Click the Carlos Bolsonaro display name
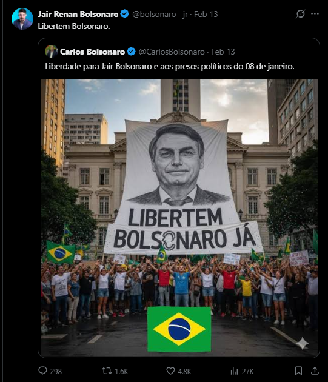Screen dimensions: 328x382 (x=92, y=52)
